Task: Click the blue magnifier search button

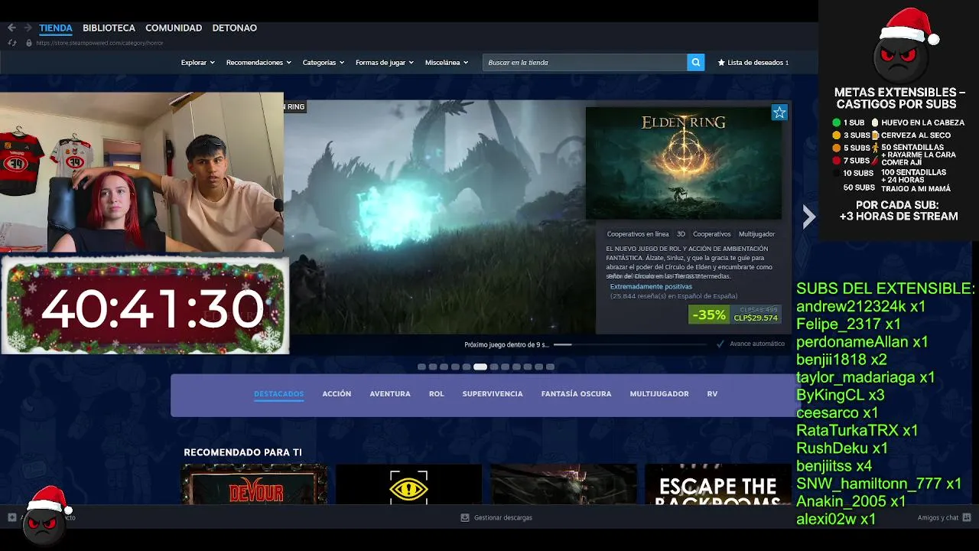Action: (695, 63)
